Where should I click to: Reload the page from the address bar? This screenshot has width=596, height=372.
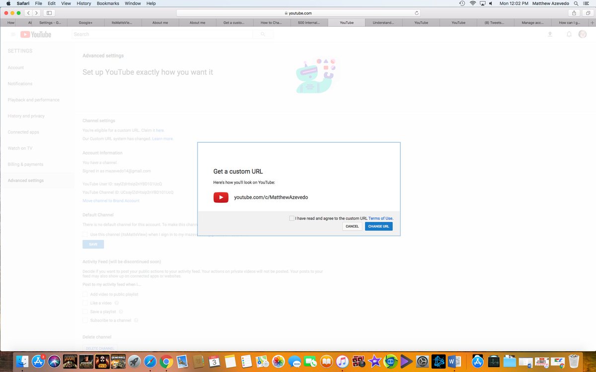(x=416, y=13)
